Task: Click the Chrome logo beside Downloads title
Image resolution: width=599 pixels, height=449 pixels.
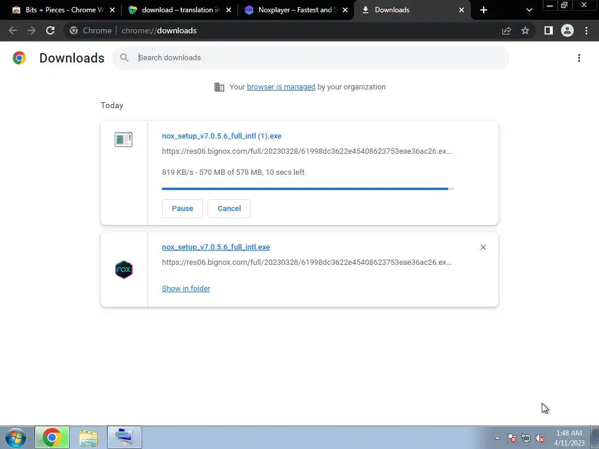Action: pos(19,58)
